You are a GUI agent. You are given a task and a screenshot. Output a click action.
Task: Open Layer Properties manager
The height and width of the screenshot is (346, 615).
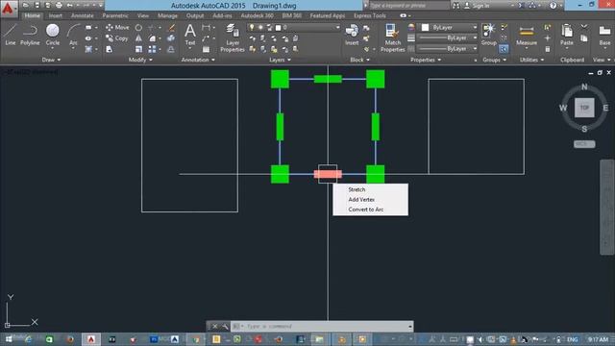[233, 37]
